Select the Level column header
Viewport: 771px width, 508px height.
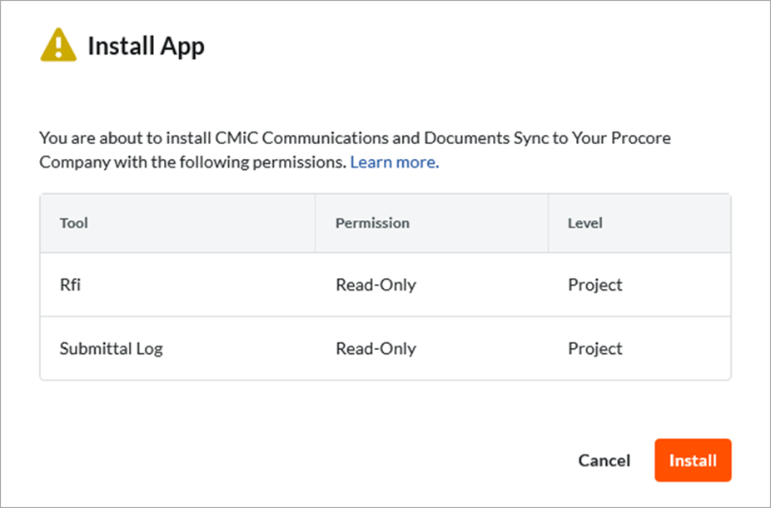click(x=585, y=223)
